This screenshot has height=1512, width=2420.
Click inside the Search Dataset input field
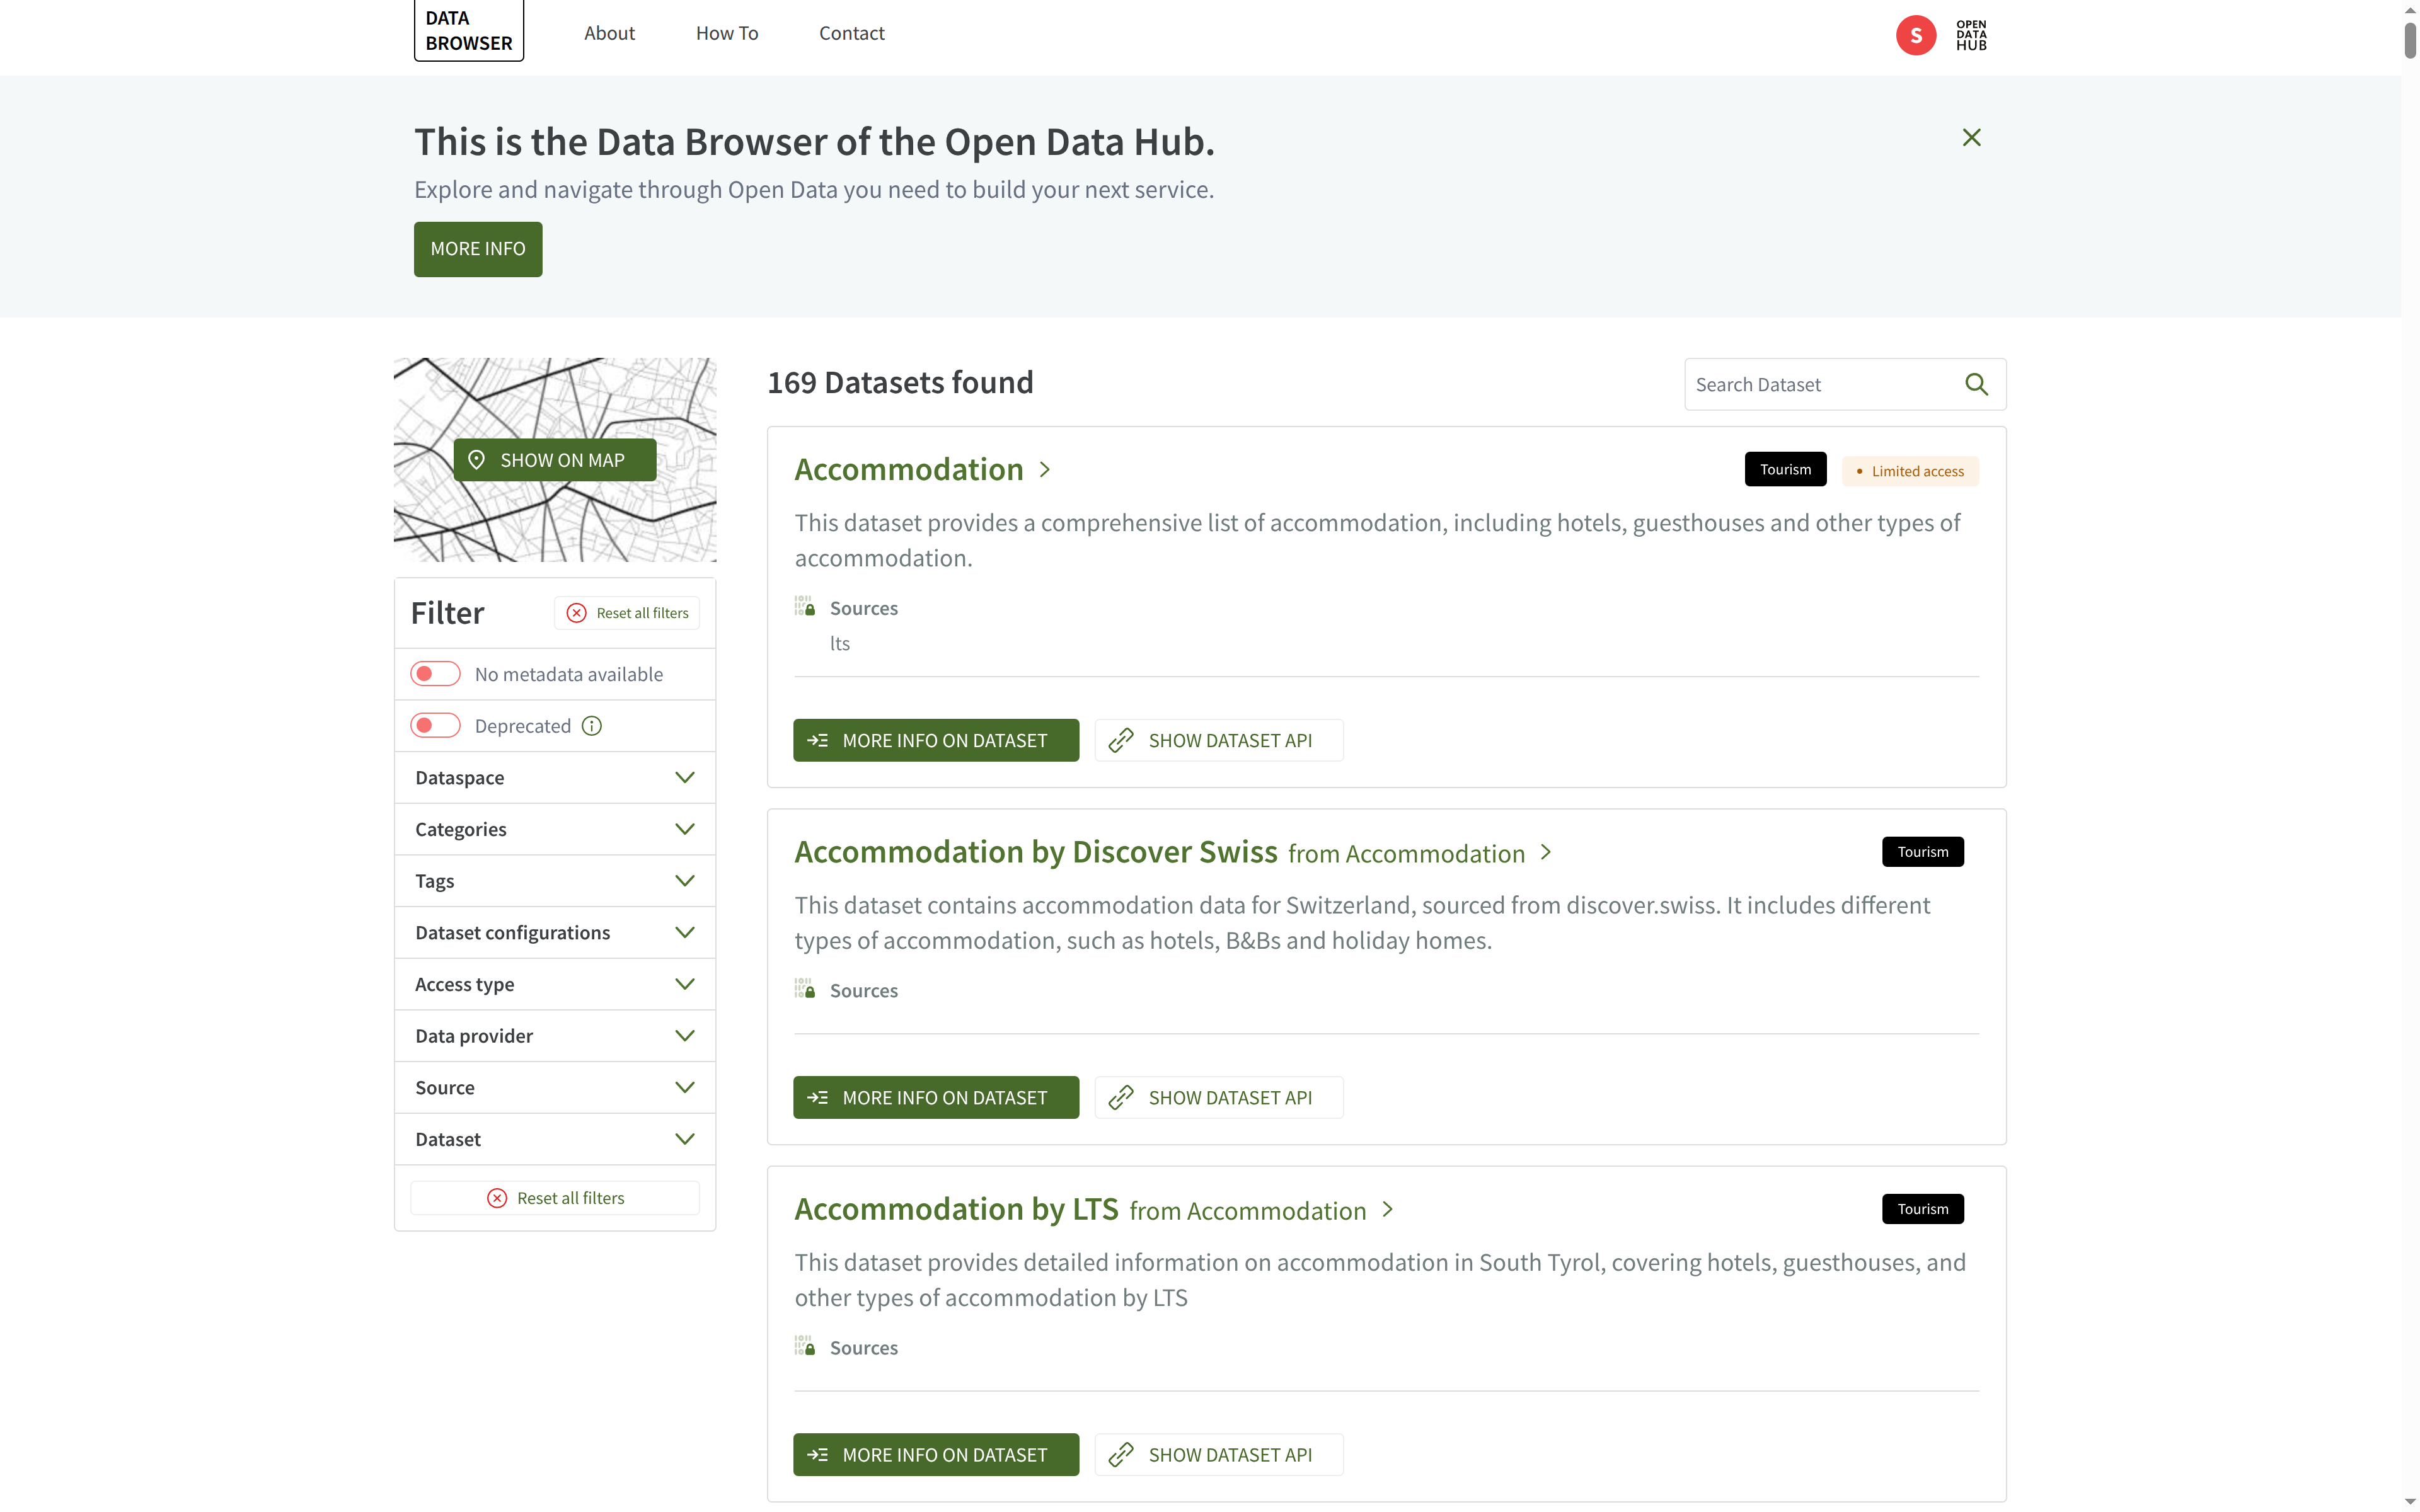1800,384
